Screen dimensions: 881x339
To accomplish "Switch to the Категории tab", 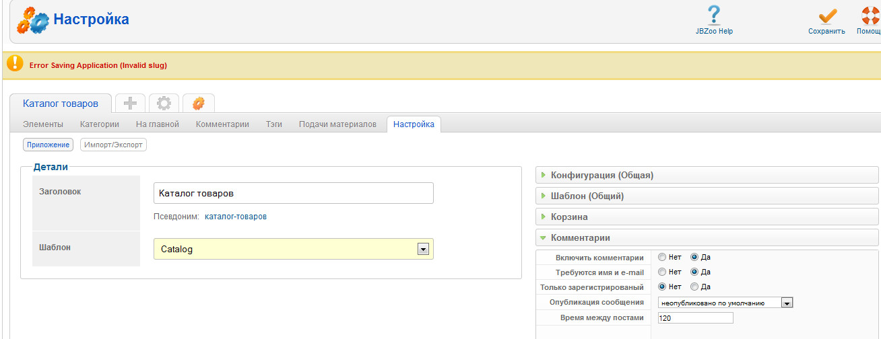I will tap(100, 124).
